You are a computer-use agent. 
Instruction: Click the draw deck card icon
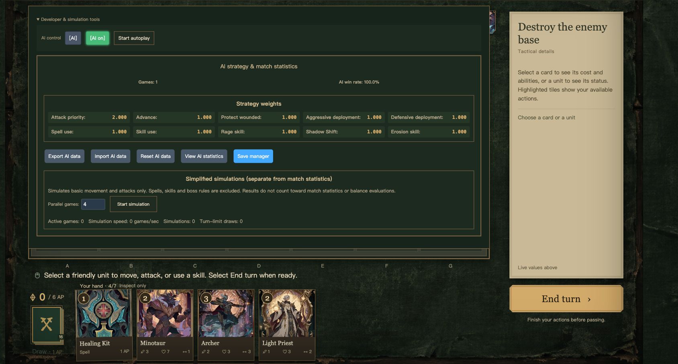click(47, 325)
